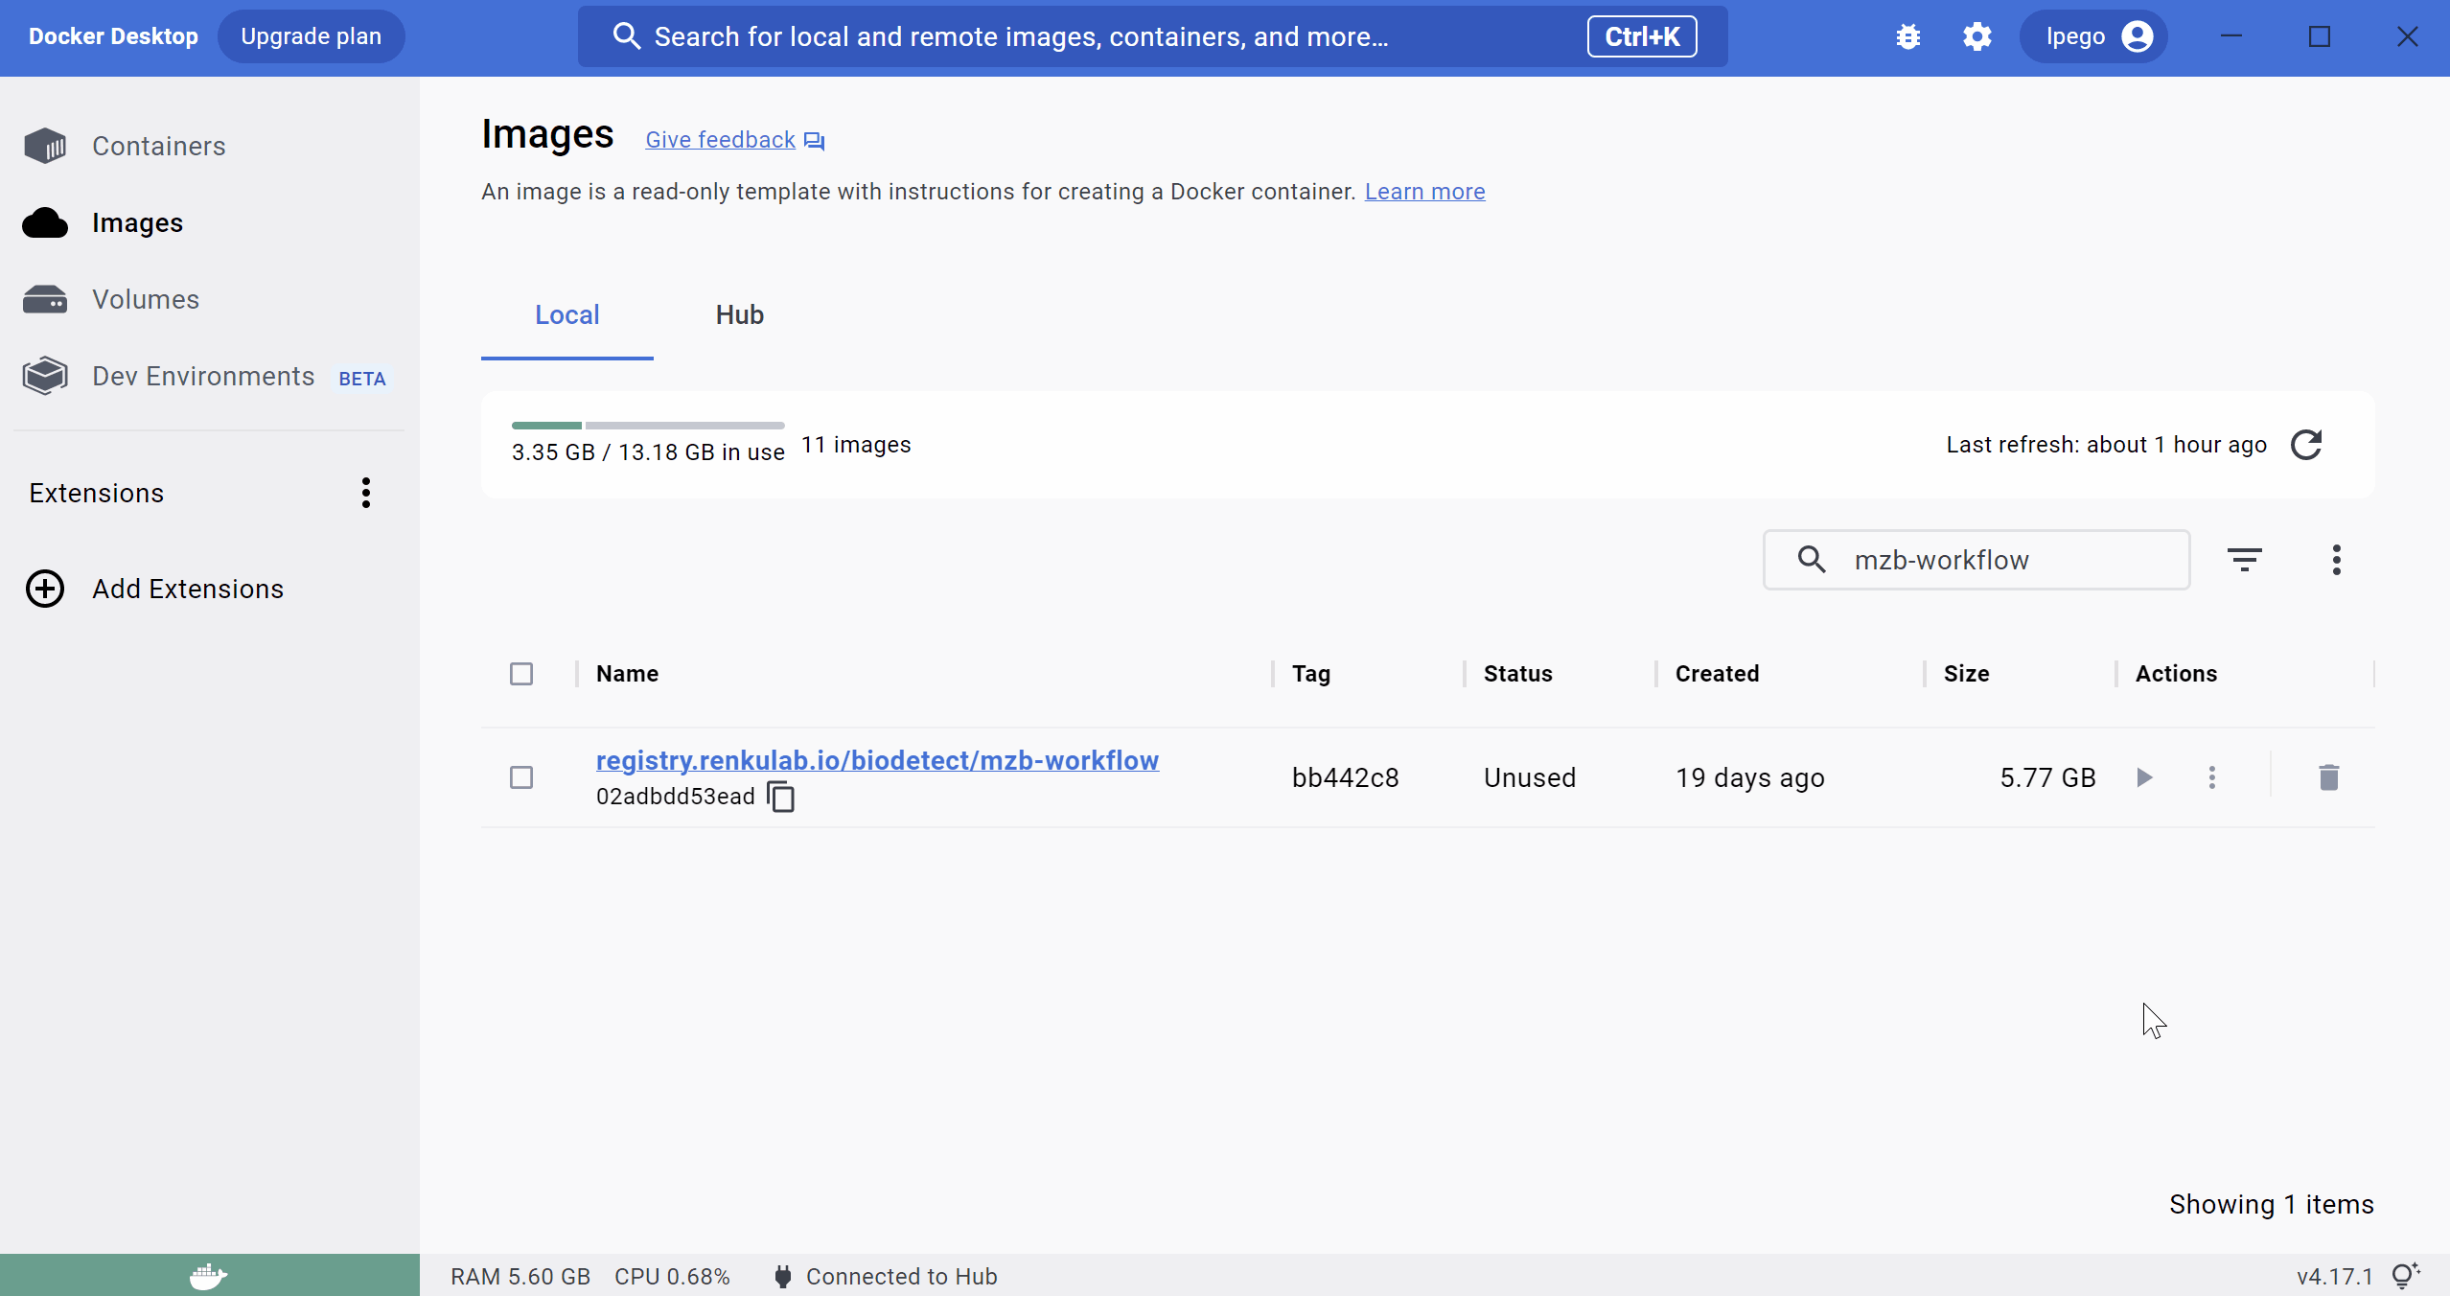Viewport: 2450px width, 1296px height.
Task: Click the mzb-workflow image search field
Action: (1976, 560)
